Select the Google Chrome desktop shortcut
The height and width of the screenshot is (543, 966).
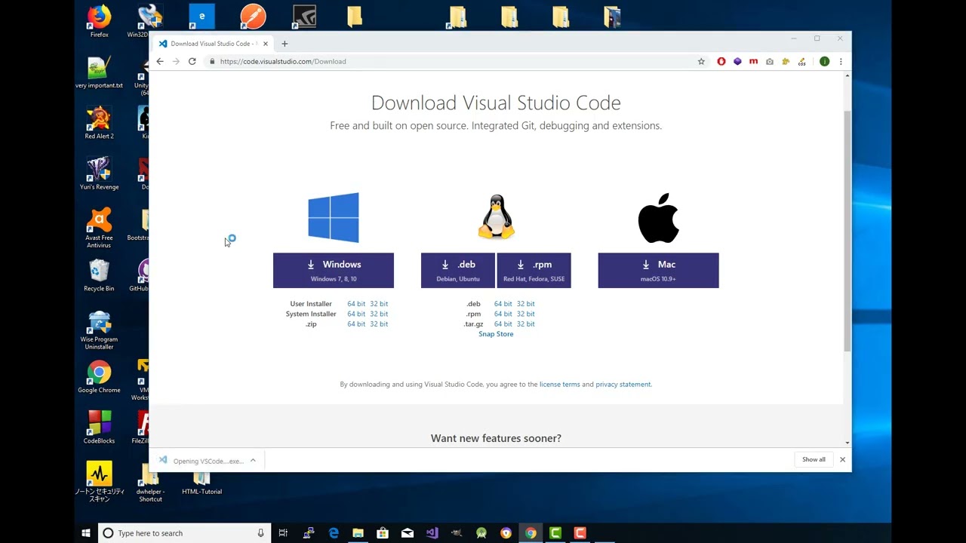pyautogui.click(x=99, y=377)
